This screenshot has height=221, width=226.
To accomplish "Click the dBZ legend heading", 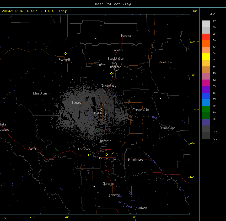I will (212, 14).
